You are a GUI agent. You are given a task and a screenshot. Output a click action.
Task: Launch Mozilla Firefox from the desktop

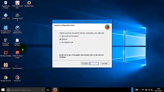tap(29, 4)
